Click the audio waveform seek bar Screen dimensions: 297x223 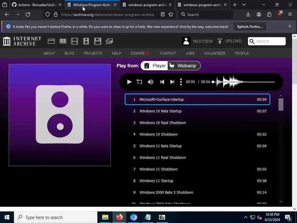point(244,82)
